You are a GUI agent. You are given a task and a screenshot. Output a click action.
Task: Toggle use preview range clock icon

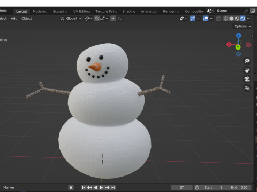pos(197,187)
